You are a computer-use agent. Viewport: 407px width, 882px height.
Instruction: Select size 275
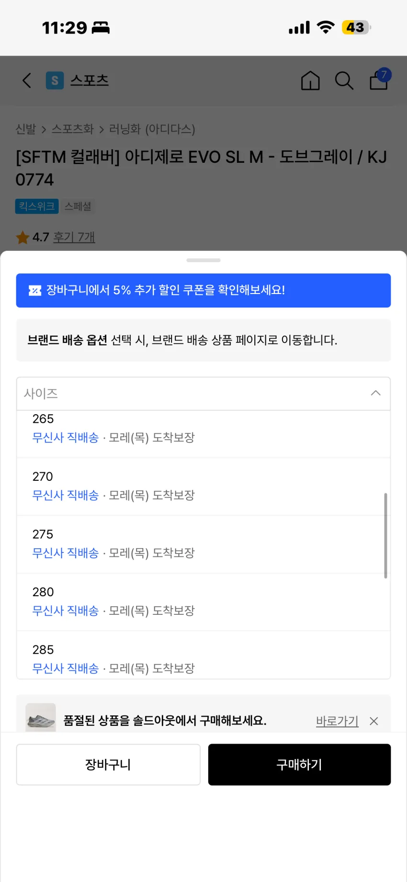pyautogui.click(x=203, y=544)
